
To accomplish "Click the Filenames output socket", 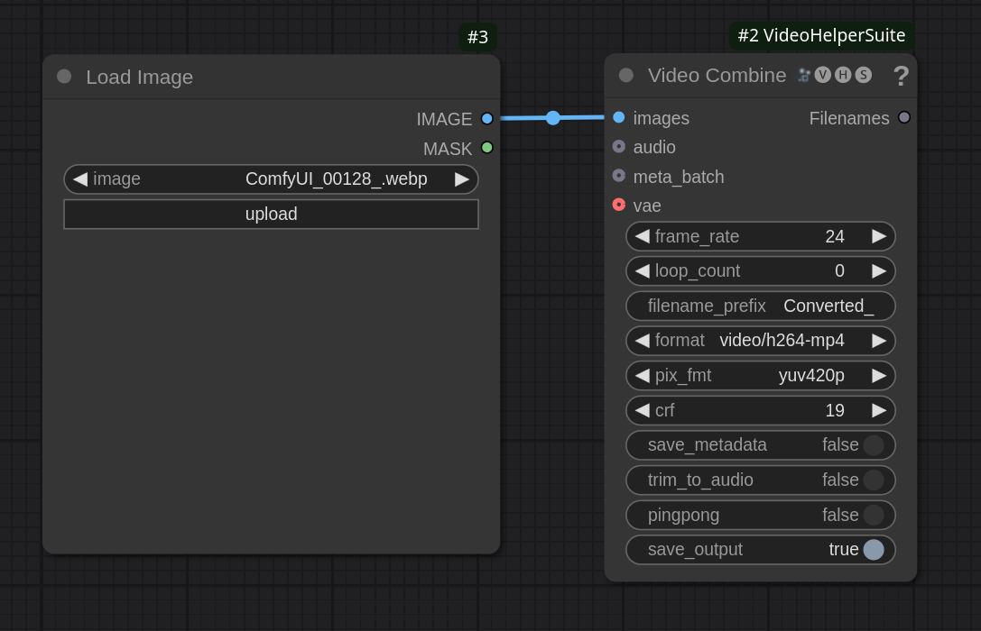I will pyautogui.click(x=904, y=117).
